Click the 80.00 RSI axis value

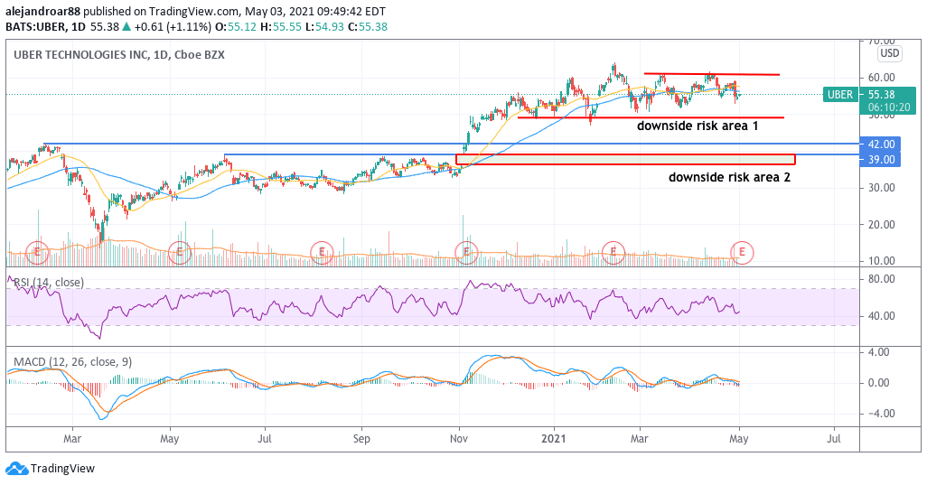(881, 279)
